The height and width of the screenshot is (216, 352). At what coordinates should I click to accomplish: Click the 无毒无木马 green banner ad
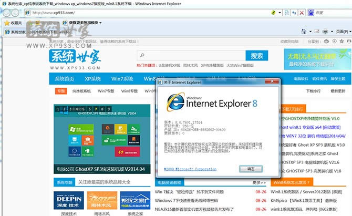[x=318, y=59]
